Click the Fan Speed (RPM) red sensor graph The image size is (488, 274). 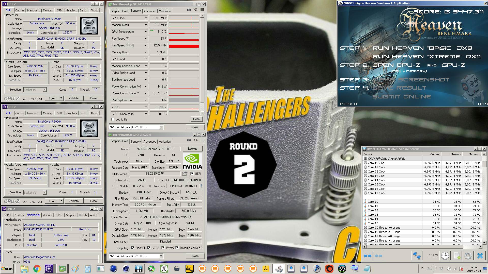pos(184,45)
